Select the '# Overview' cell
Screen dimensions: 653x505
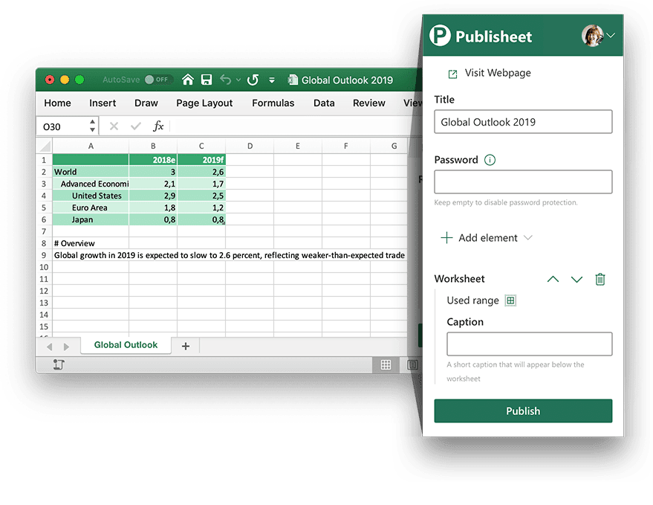91,243
